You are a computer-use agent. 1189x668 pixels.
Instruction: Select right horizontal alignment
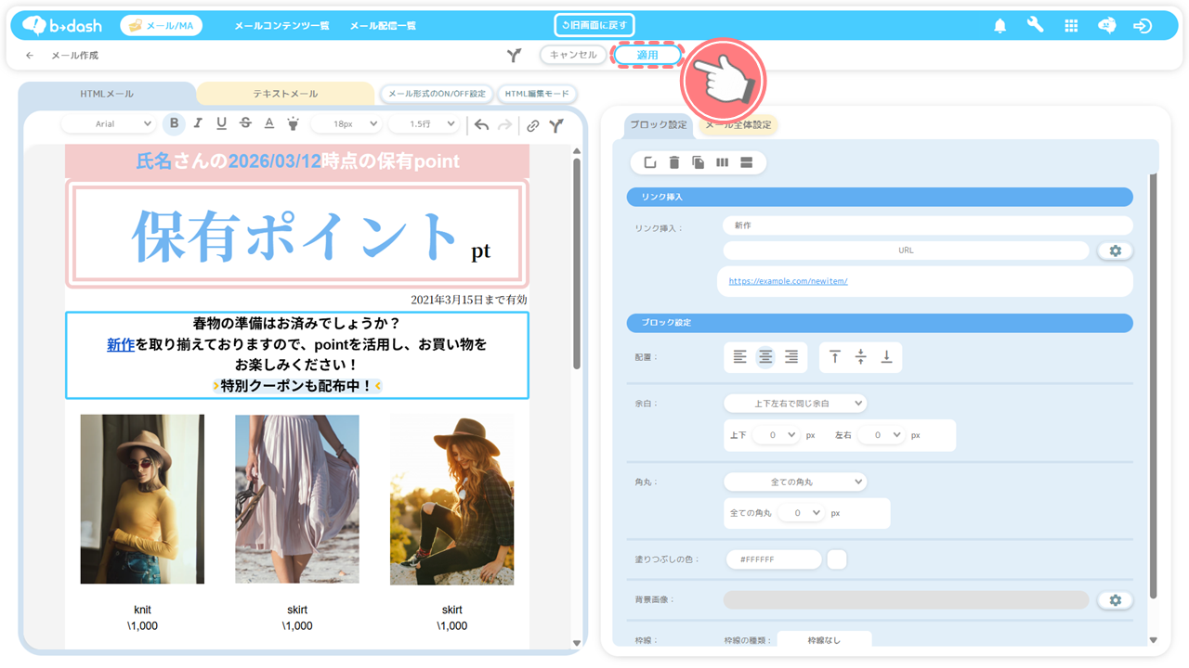pos(791,357)
